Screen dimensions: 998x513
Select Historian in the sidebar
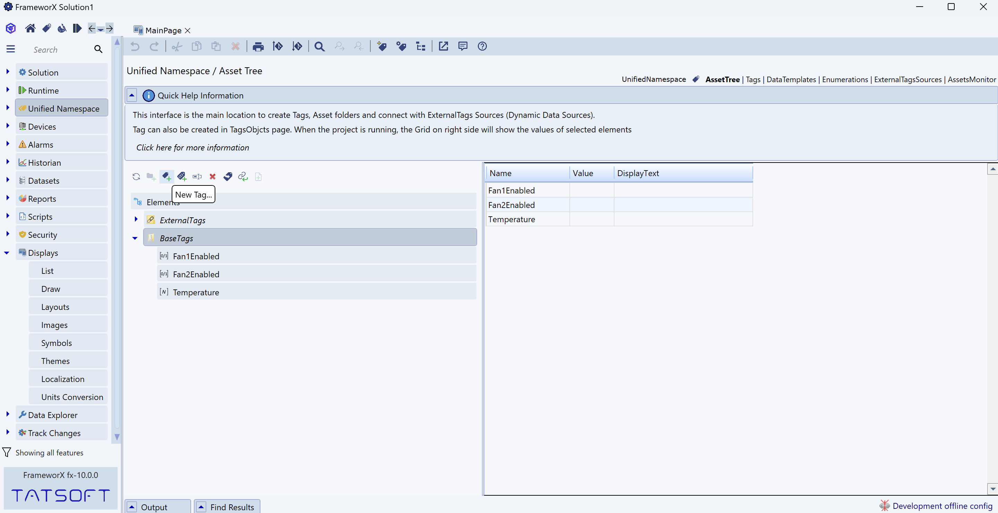(62, 163)
